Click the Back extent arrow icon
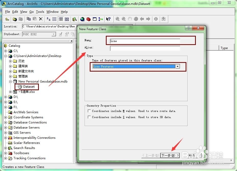This screenshot has width=237, height=171. (142, 19)
